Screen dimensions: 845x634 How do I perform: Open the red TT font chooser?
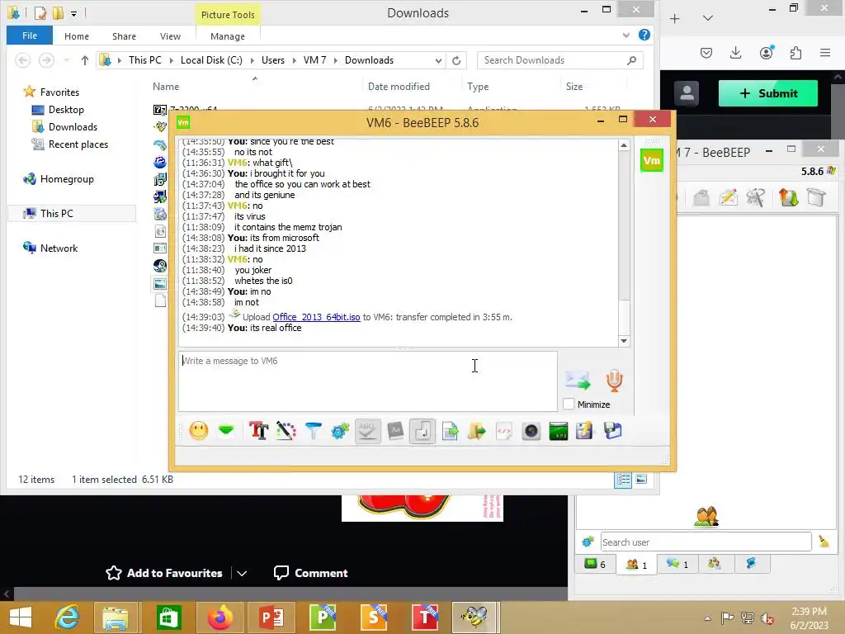pyautogui.click(x=258, y=431)
